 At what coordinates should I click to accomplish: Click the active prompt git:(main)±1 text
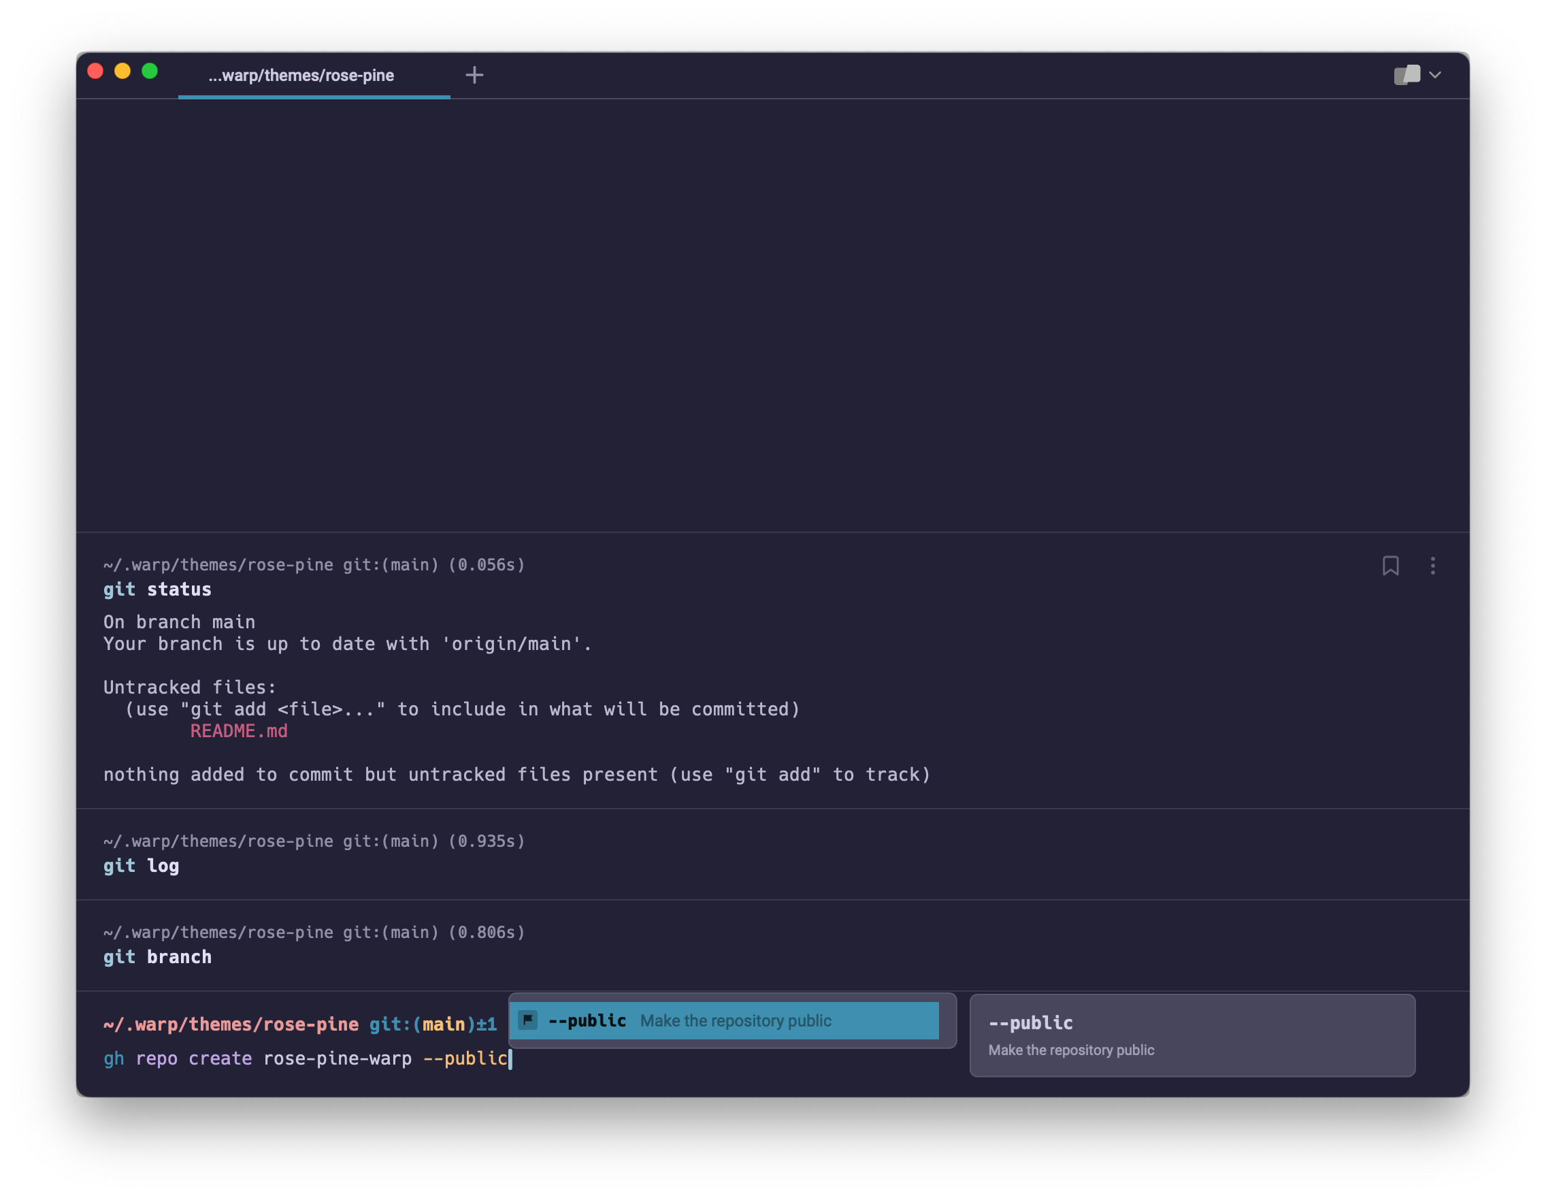[x=433, y=1024]
